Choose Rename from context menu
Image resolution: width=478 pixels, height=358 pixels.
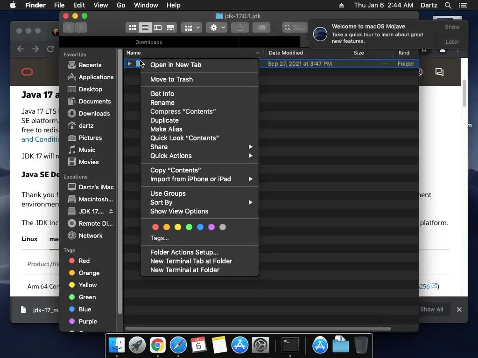[x=199, y=103]
